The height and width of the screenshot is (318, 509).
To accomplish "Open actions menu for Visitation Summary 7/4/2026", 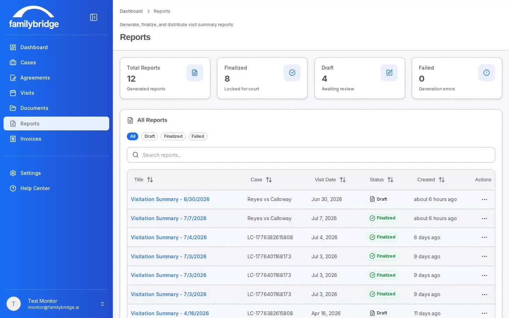I will (484, 237).
